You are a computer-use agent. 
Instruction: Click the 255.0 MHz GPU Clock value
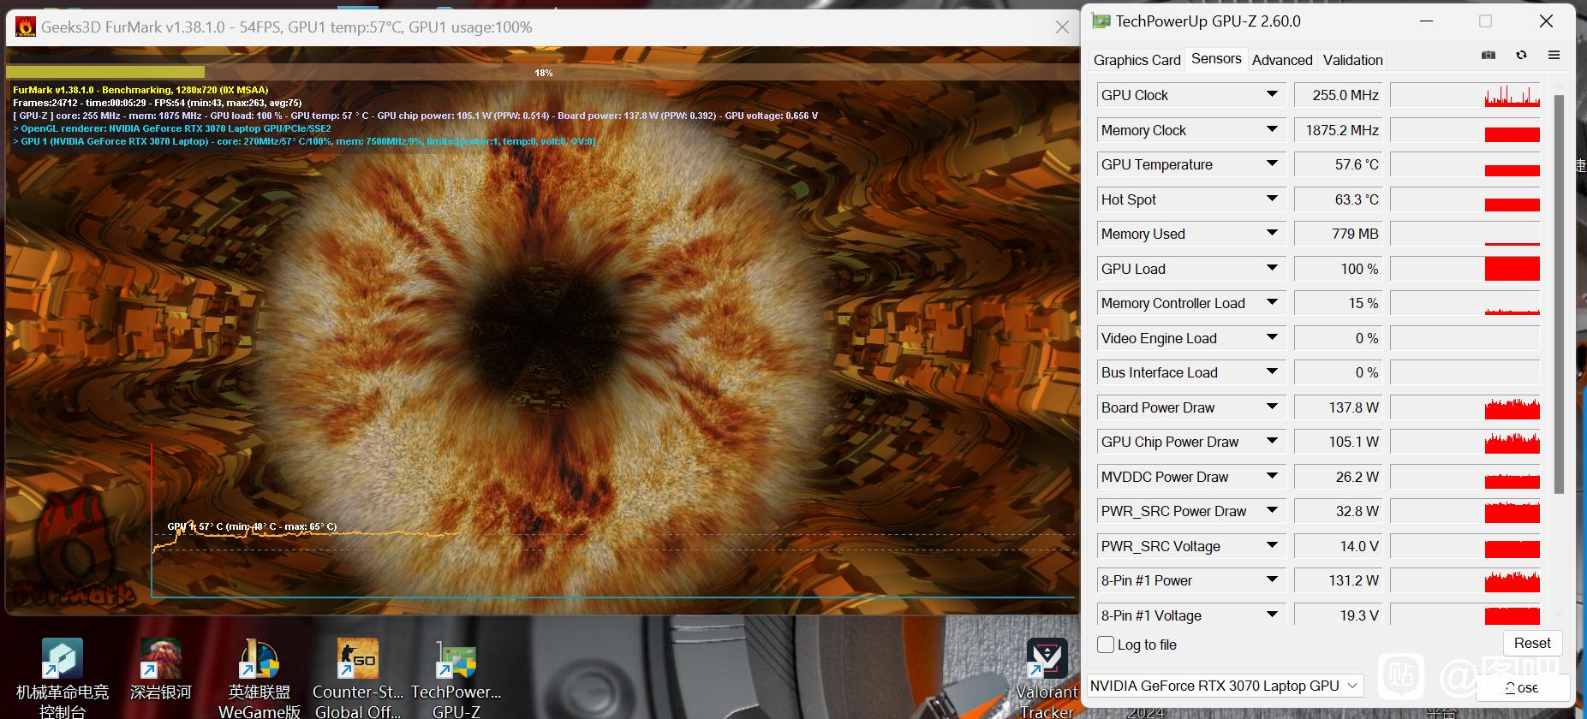pyautogui.click(x=1337, y=95)
